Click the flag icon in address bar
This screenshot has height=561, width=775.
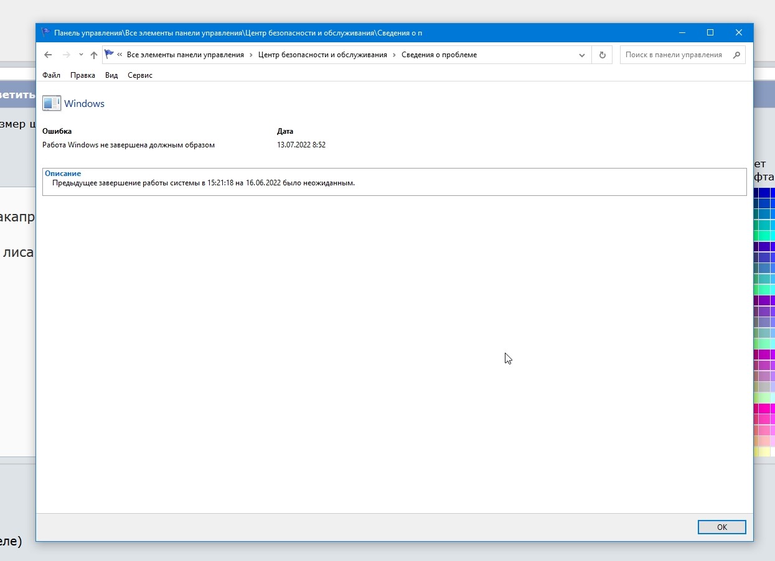tap(109, 54)
